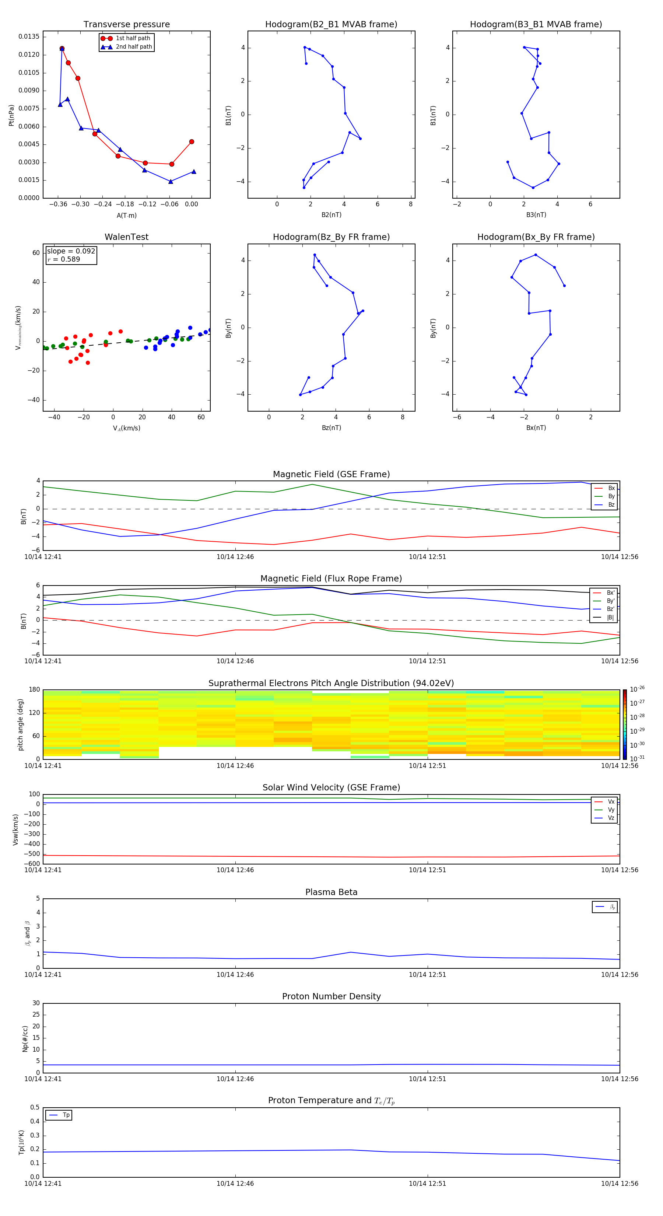Click 'pitch angle (deg)' axis label
663x1216 pixels.
[20, 724]
